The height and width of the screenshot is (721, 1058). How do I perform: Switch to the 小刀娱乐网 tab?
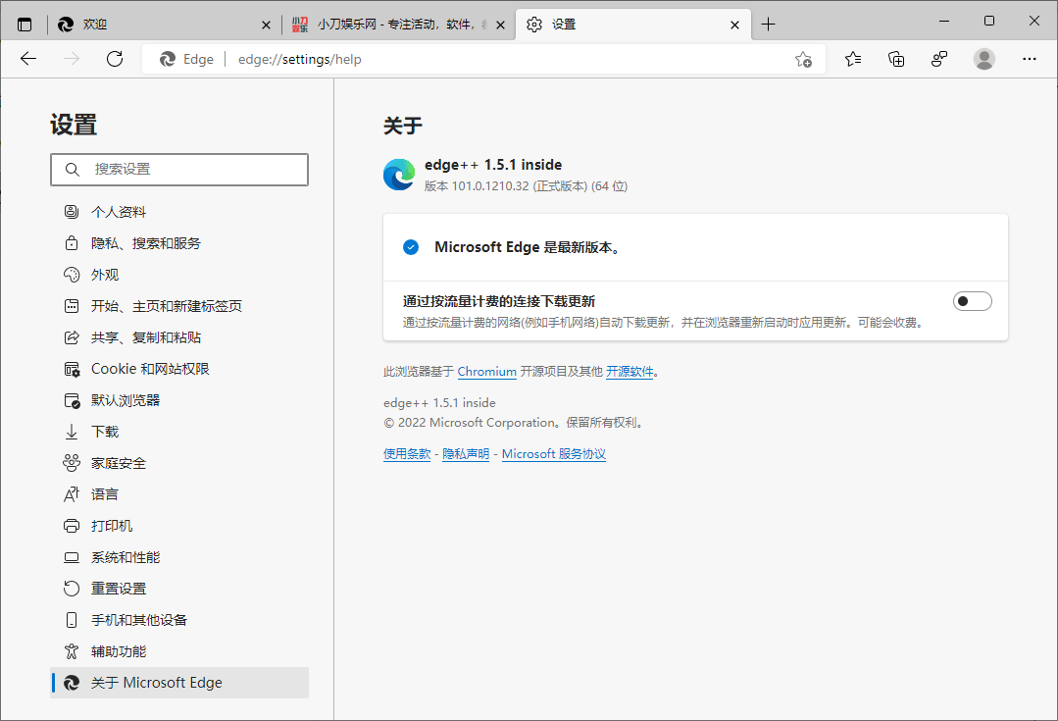click(392, 24)
